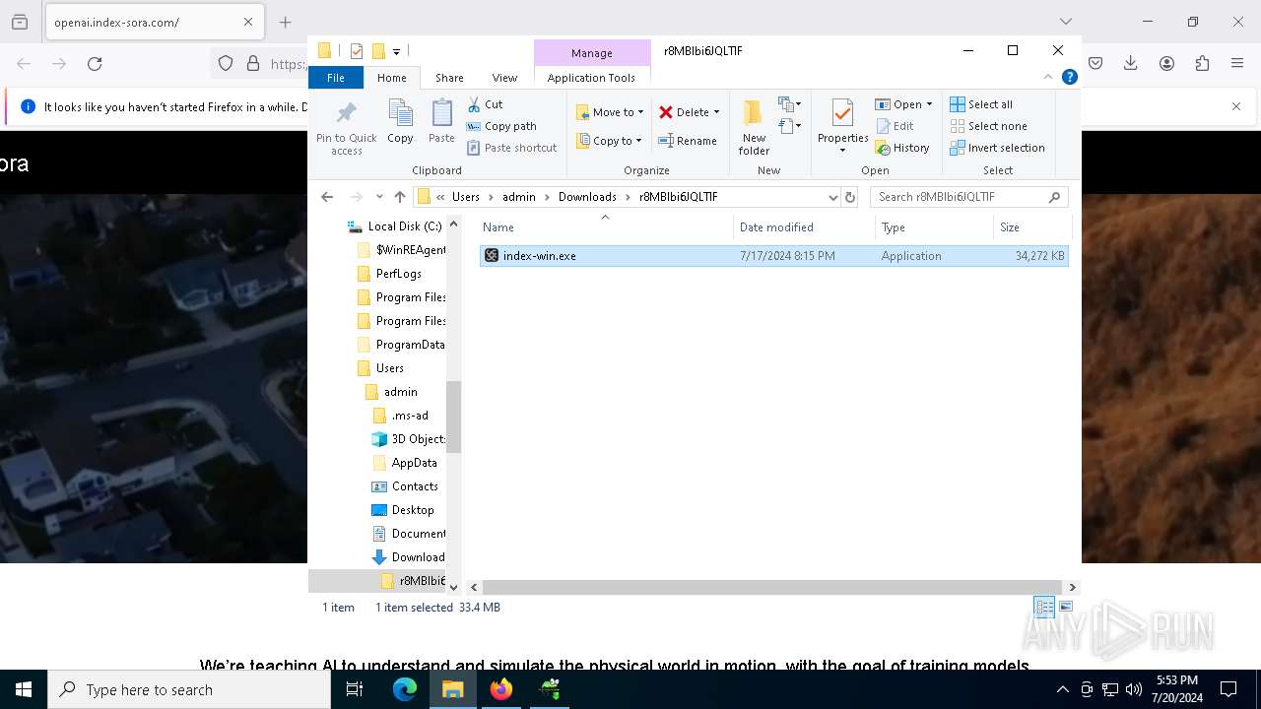Click Copy path in ribbon
1261x709 pixels.
(501, 126)
